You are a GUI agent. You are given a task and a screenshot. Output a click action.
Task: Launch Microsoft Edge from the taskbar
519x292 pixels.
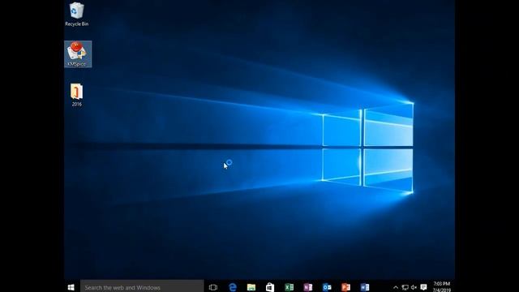click(x=233, y=287)
